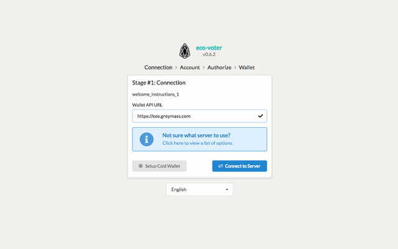Click the Stage #1: Connection heading
This screenshot has height=249, width=398.
[x=159, y=83]
